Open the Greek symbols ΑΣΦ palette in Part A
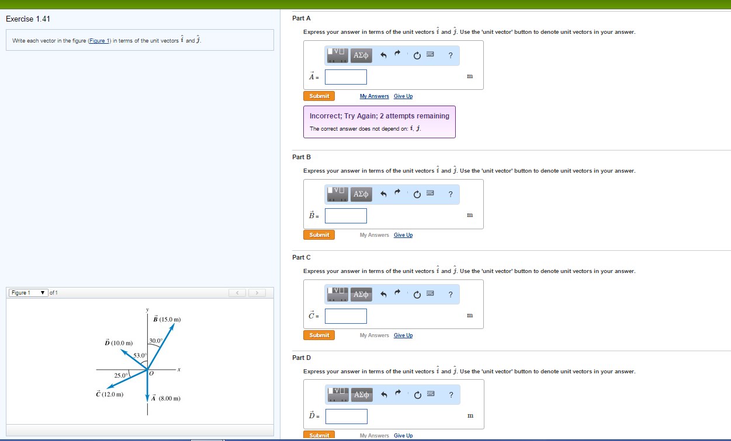The height and width of the screenshot is (441, 731). pyautogui.click(x=361, y=55)
